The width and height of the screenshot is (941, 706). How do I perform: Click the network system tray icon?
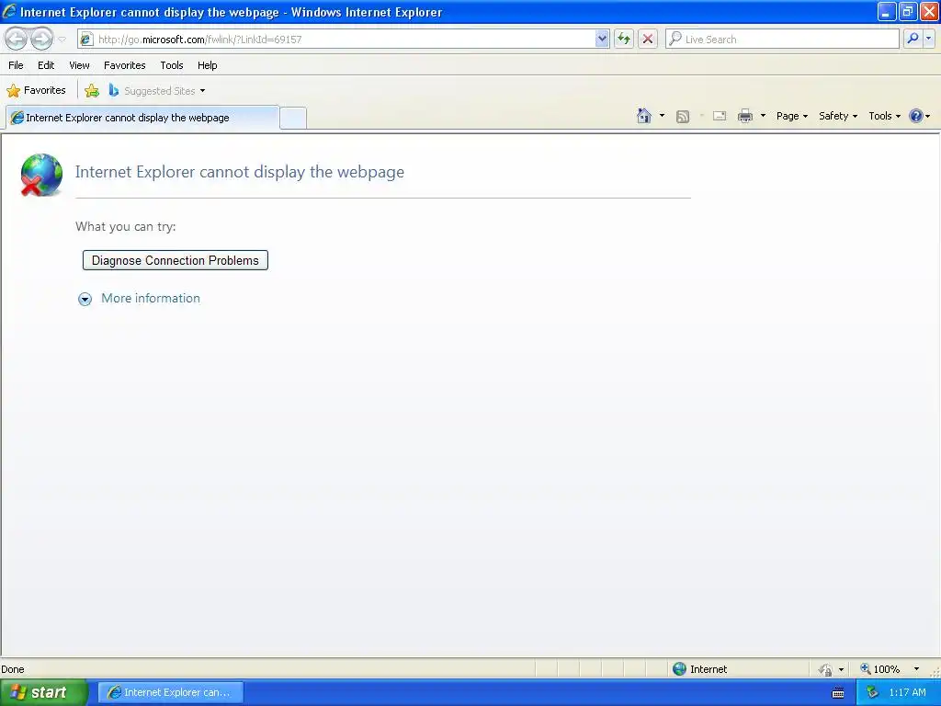[x=872, y=692]
